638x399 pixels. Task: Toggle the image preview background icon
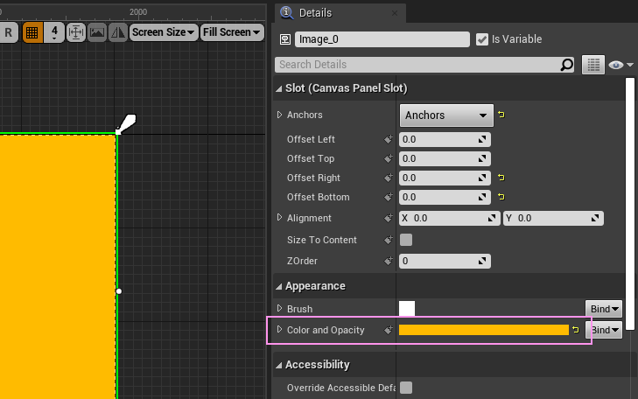[x=97, y=32]
